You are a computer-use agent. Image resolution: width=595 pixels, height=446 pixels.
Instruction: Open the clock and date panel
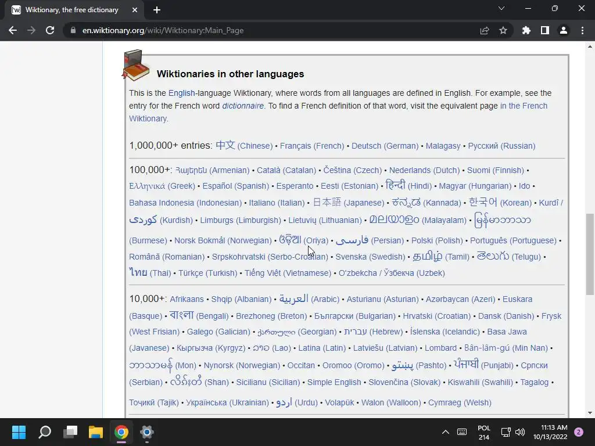(x=550, y=432)
